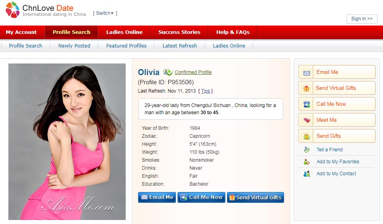Screen dimensions: 383x224
Task: Click the heart icon beside Meet Me
Action: [306, 120]
